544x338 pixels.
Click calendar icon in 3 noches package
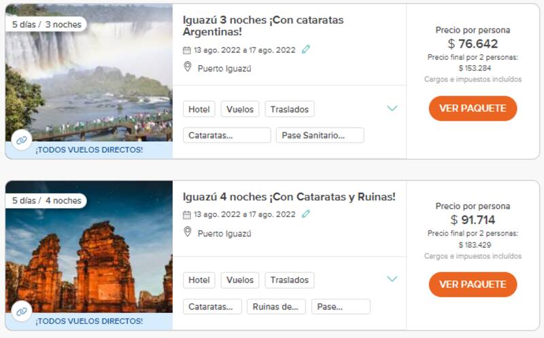(x=187, y=50)
